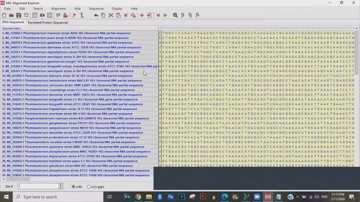The width and height of the screenshot is (360, 202).
Task: Click the new alignment blank-page icon
Action: point(4,15)
